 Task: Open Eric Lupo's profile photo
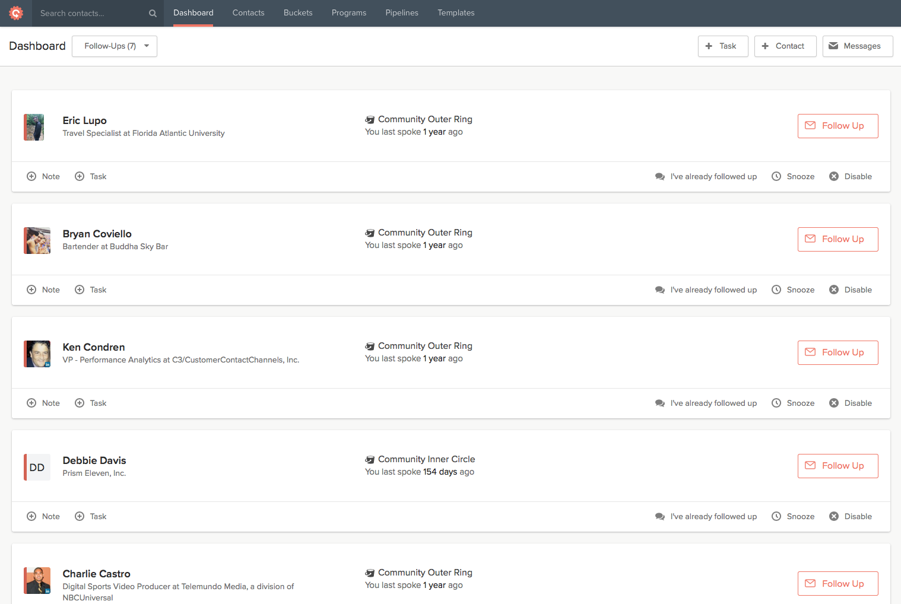34,127
